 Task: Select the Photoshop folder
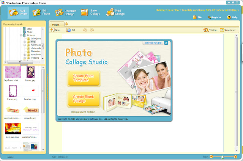pyautogui.click(x=36, y=52)
